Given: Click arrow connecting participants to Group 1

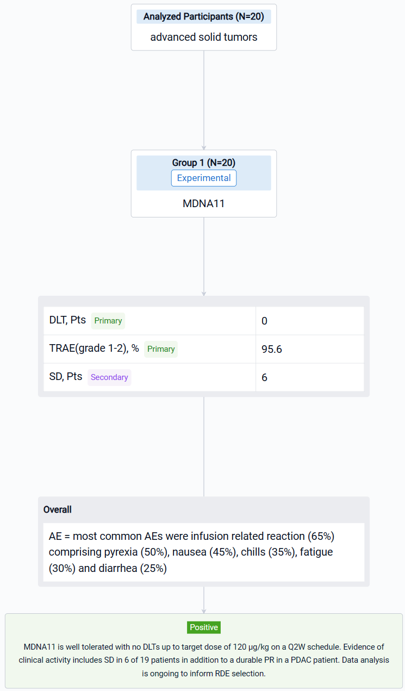Looking at the screenshot, I should point(204,100).
